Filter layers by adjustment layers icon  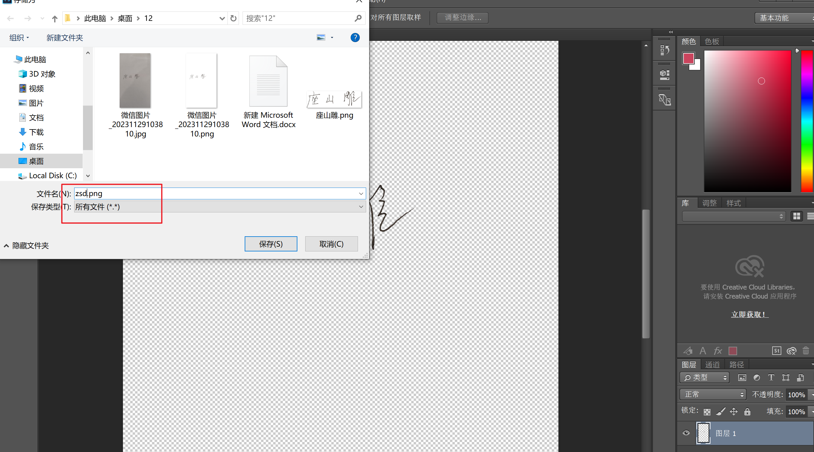point(756,378)
